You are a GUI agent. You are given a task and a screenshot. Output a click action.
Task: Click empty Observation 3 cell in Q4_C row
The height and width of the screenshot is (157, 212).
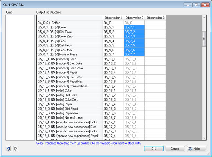(155, 23)
